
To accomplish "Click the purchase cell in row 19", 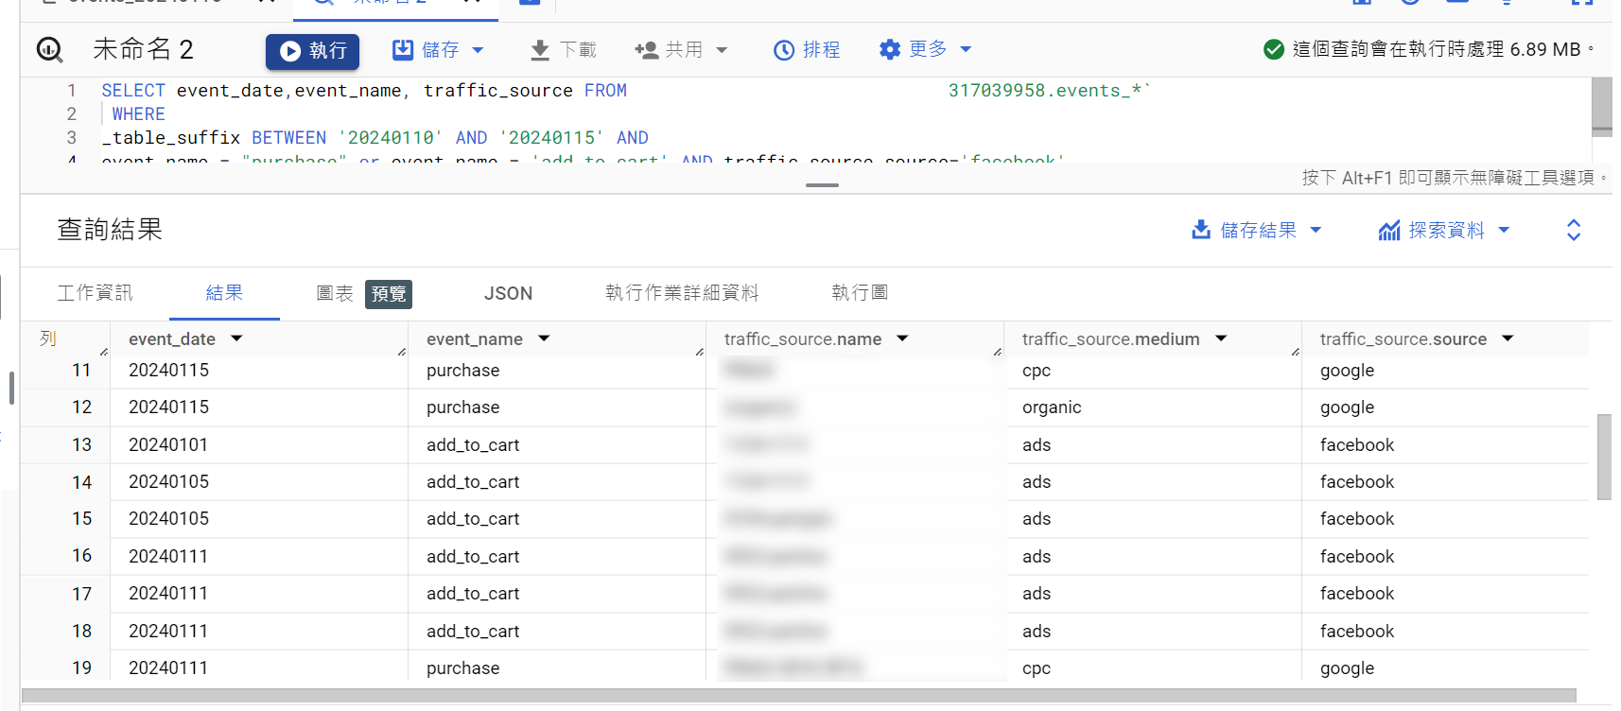I will point(462,668).
